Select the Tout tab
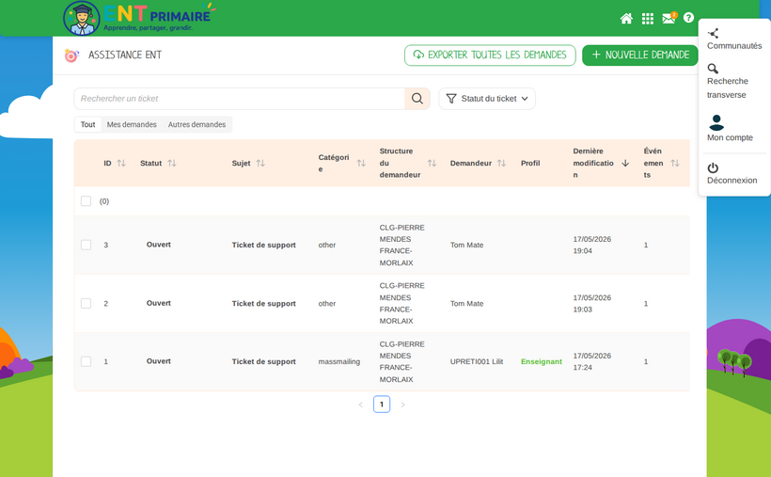771x477 pixels. [88, 124]
